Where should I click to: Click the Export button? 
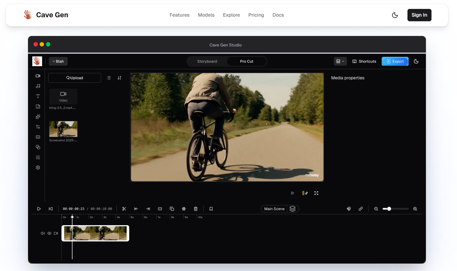point(395,62)
